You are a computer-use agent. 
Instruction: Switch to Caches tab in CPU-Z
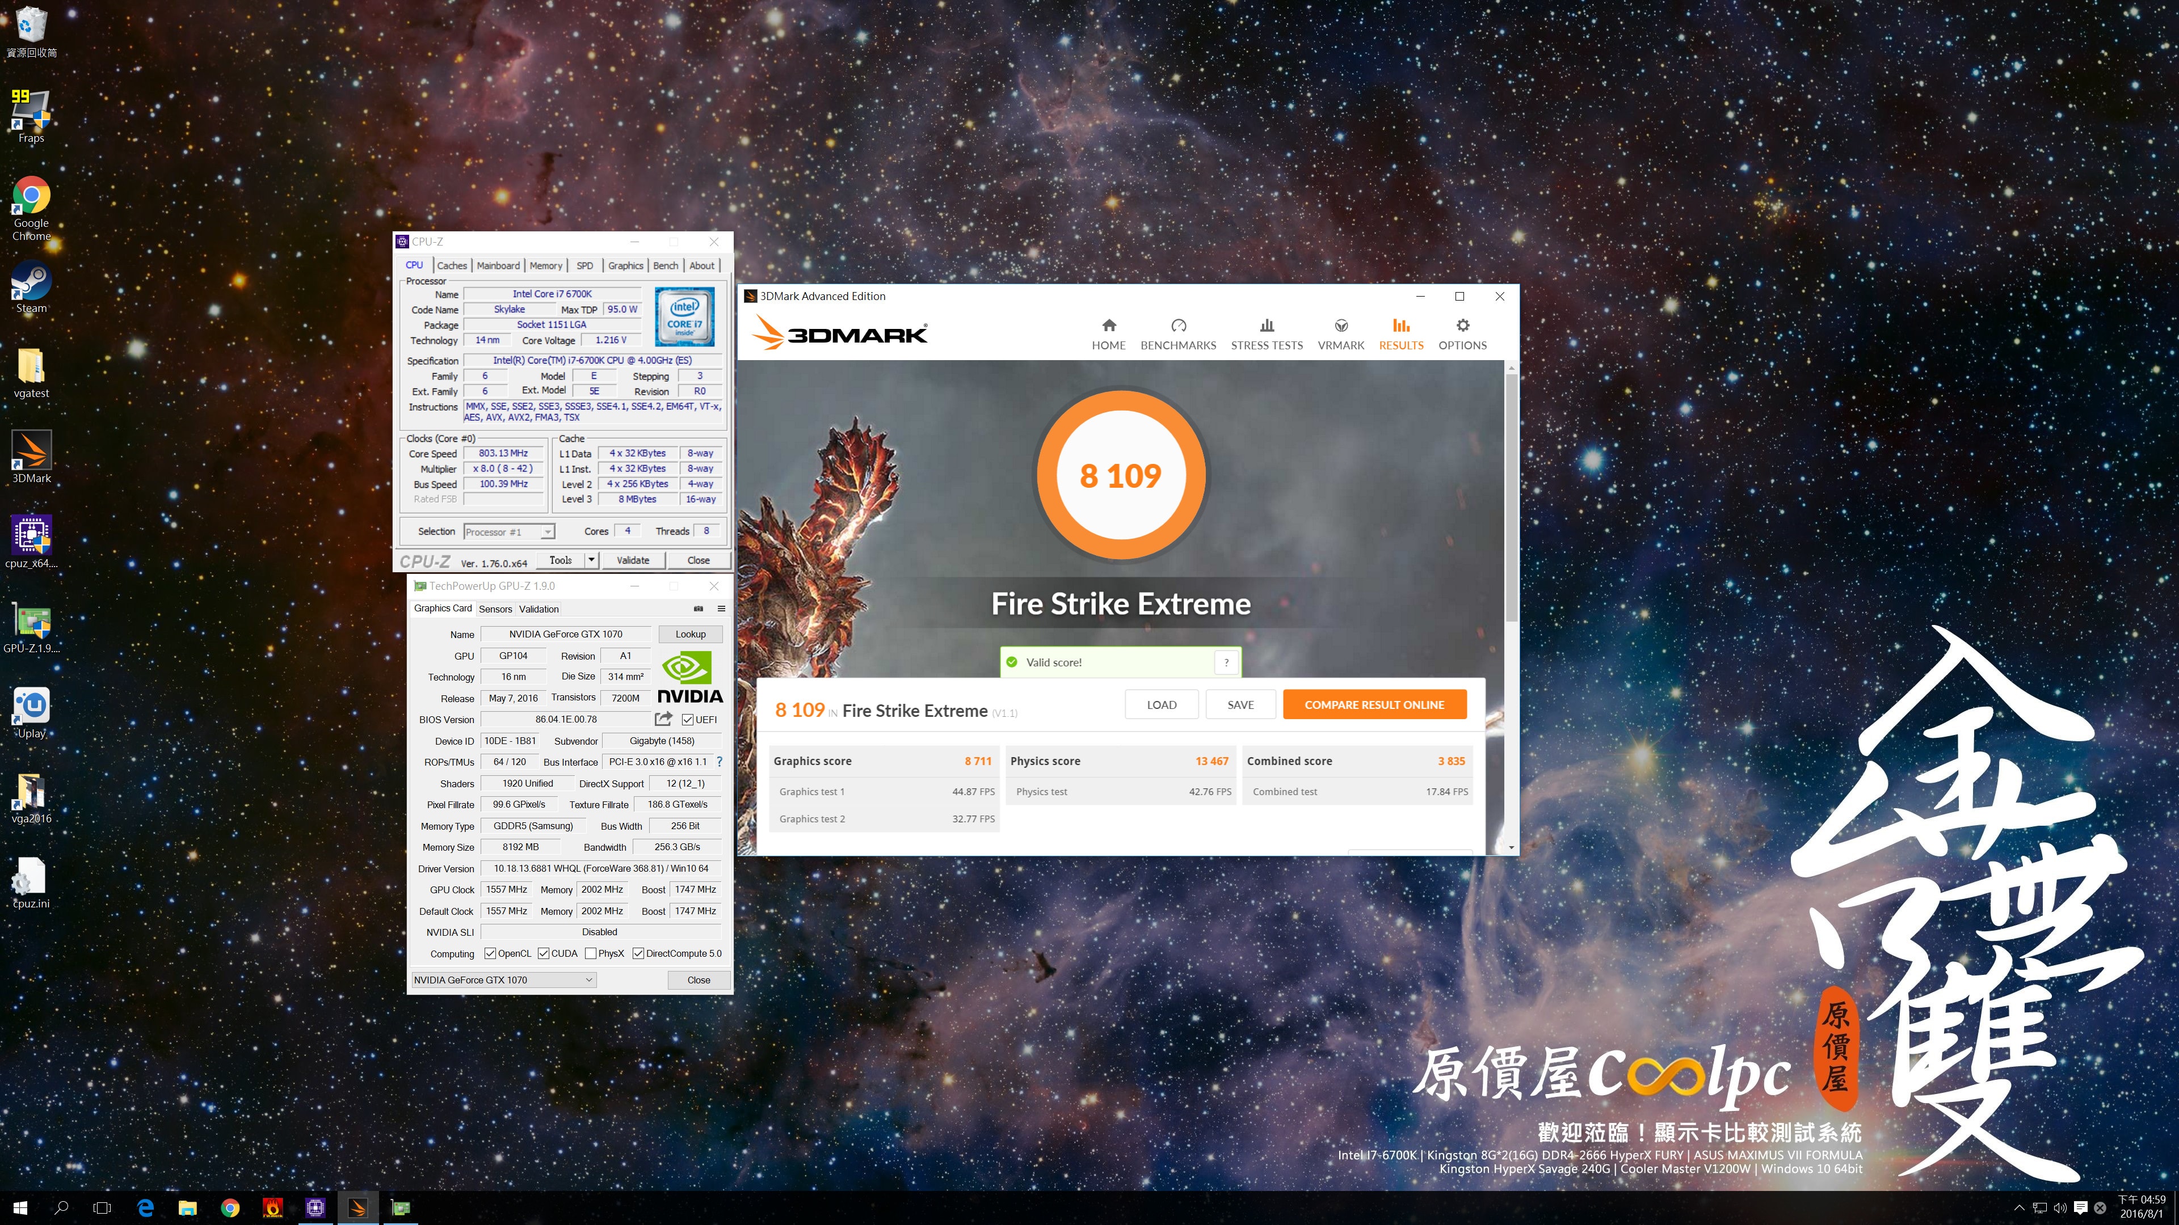click(452, 265)
